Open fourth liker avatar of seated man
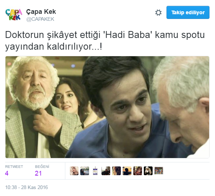 [106, 171]
